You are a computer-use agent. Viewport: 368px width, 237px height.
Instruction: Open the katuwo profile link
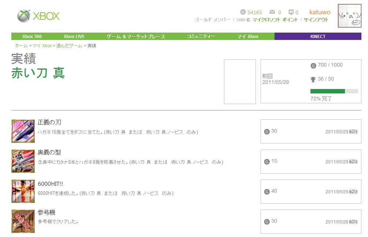(320, 12)
